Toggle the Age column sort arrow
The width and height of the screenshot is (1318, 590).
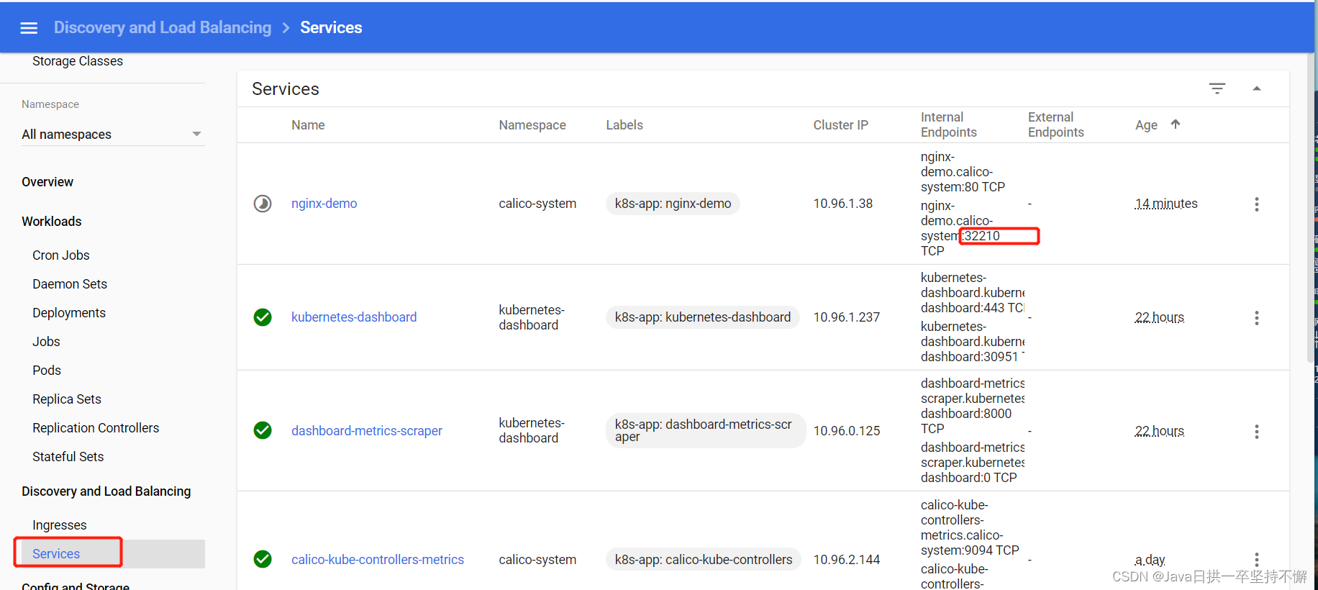(x=1176, y=124)
